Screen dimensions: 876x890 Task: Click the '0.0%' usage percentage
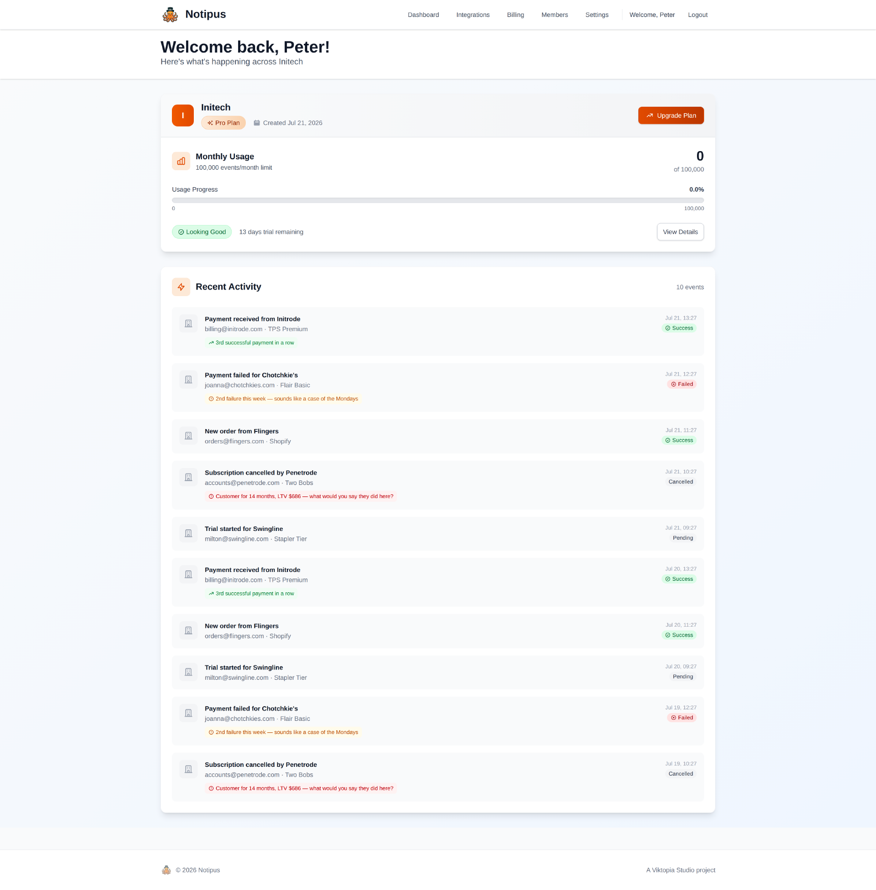pos(696,189)
